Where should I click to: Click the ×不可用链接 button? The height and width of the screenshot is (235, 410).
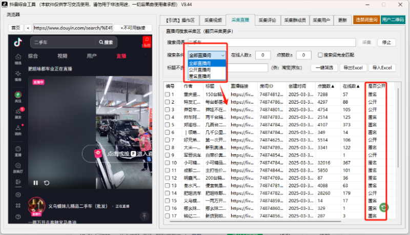click(x=133, y=28)
